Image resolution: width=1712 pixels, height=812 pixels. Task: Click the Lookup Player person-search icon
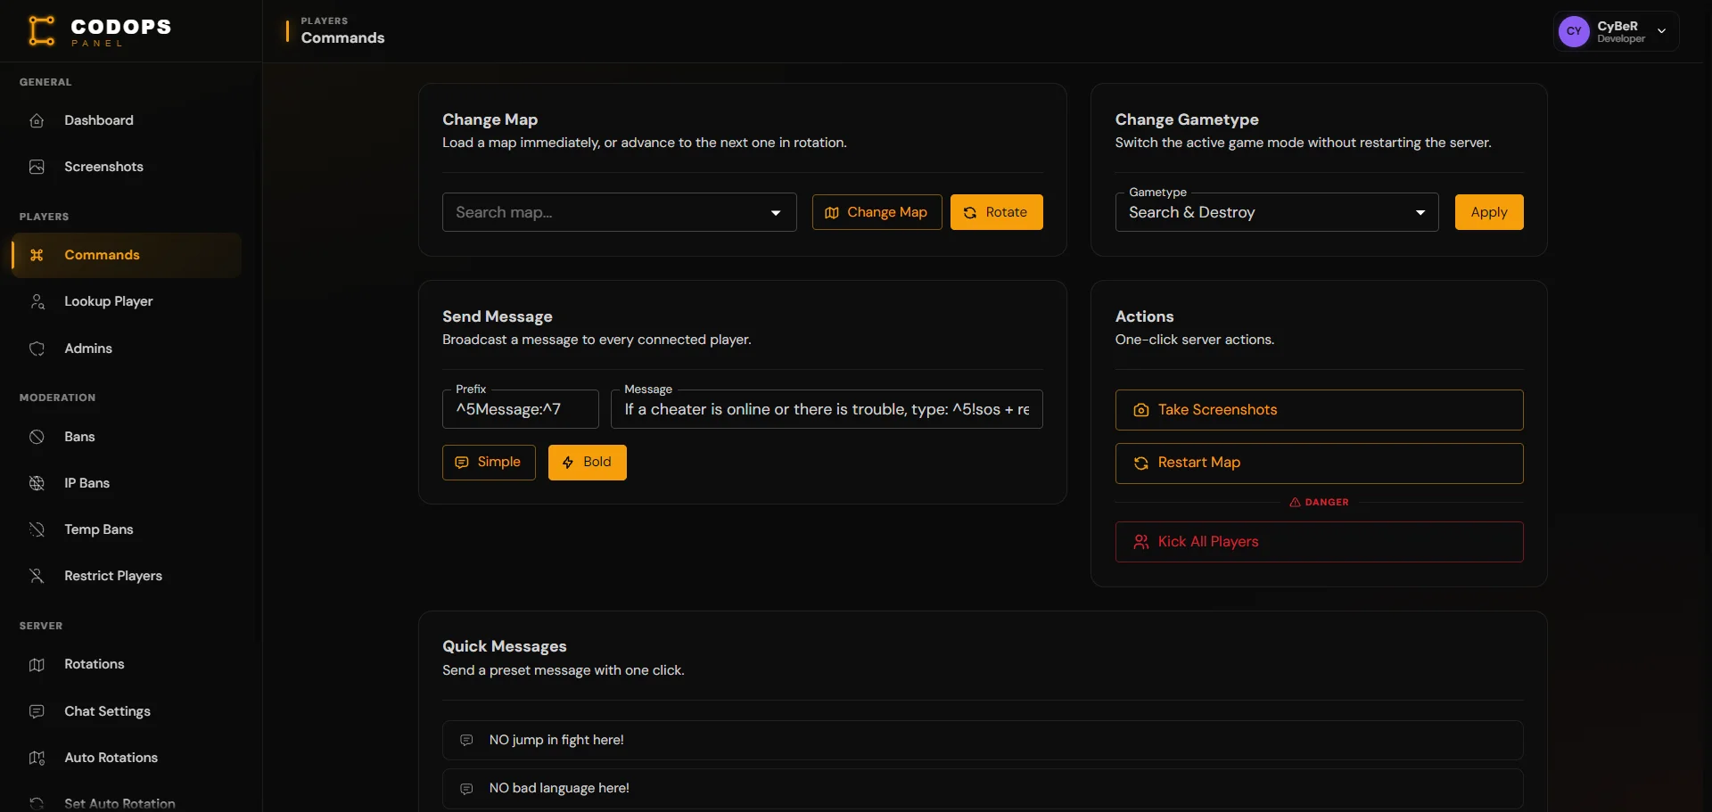pyautogui.click(x=37, y=301)
